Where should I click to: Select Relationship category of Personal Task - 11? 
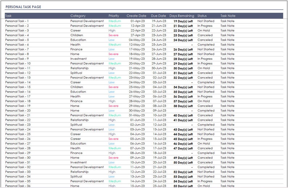79,68
